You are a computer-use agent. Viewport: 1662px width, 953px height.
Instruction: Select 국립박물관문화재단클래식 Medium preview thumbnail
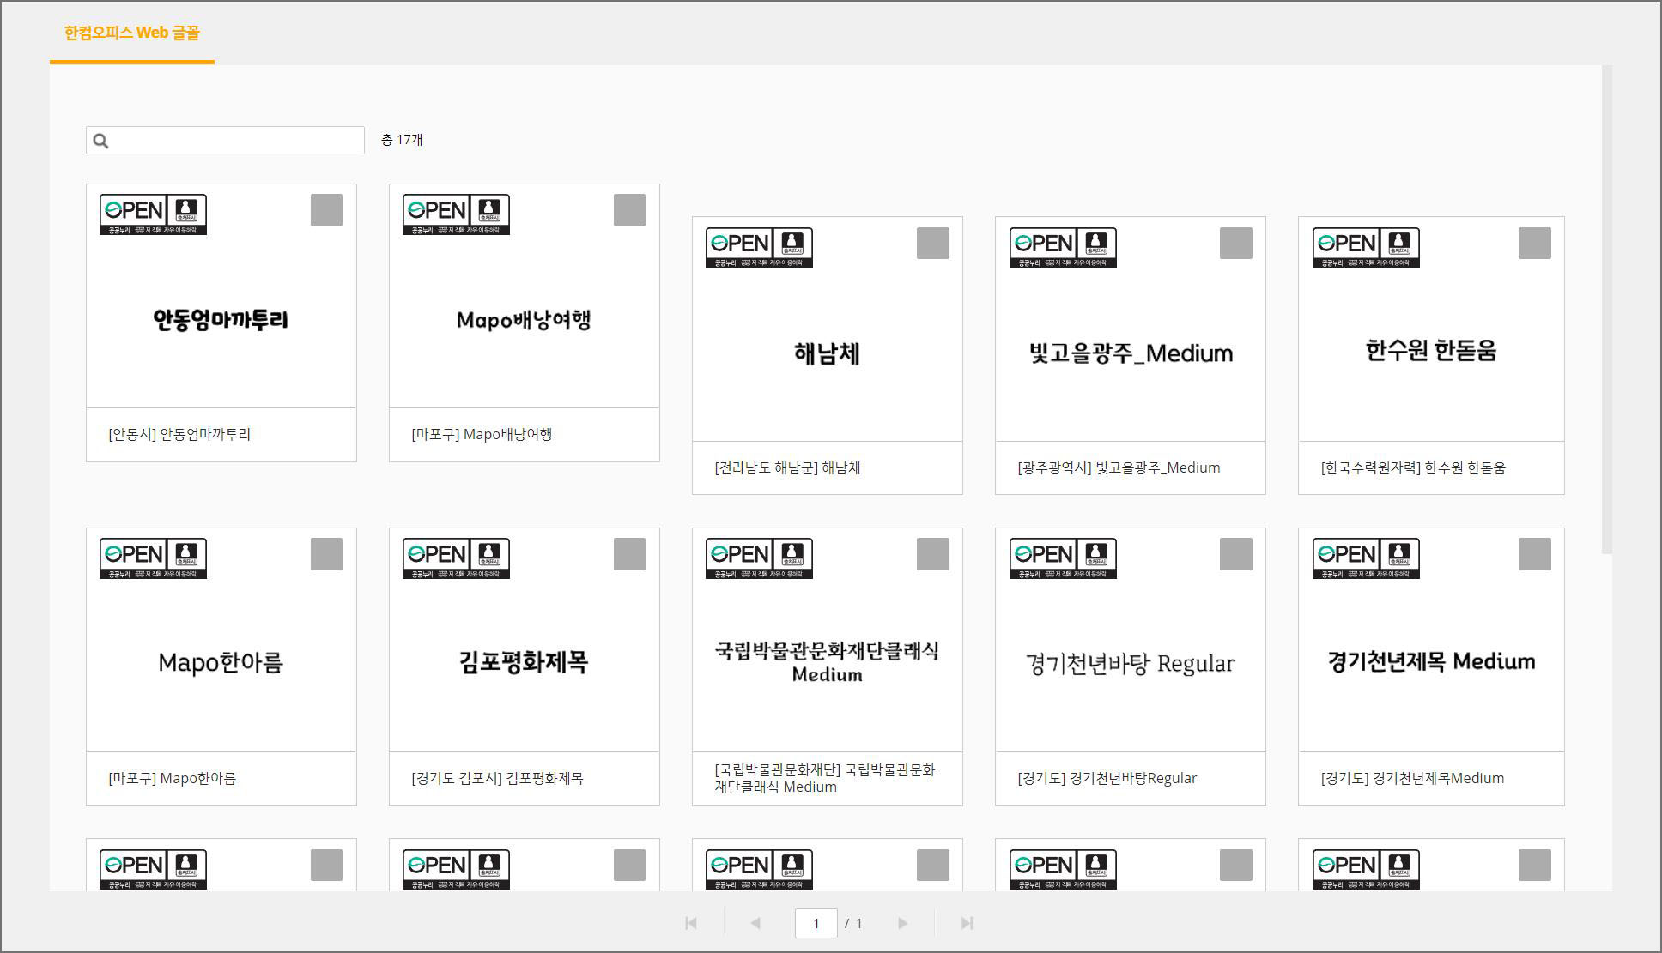(827, 661)
